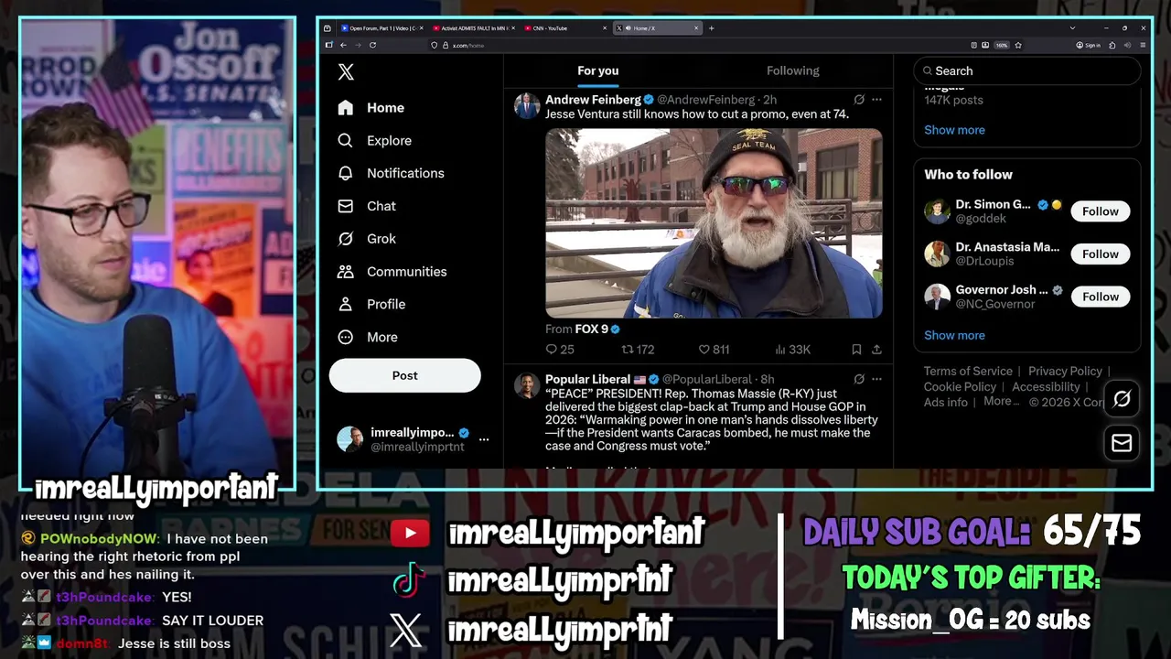1171x659 pixels.
Task: Close the Home / X browser tab
Action: (x=696, y=28)
